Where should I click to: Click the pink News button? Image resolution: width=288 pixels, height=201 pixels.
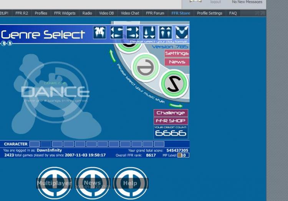[x=177, y=62]
